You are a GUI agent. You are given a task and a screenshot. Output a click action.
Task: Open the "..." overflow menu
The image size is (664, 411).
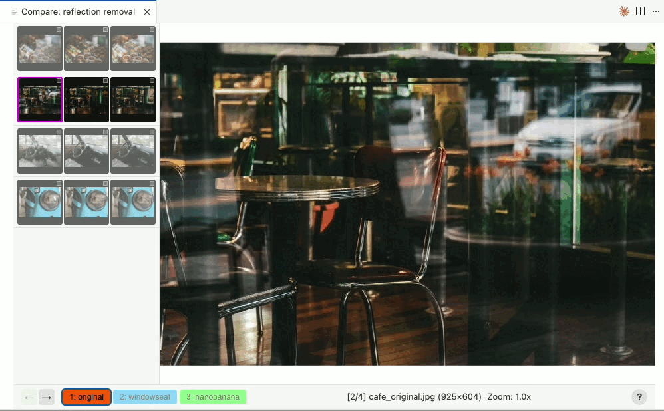tap(656, 11)
